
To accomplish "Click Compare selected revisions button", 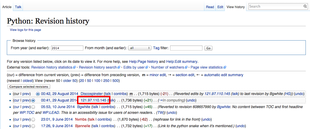I will (29, 87).
